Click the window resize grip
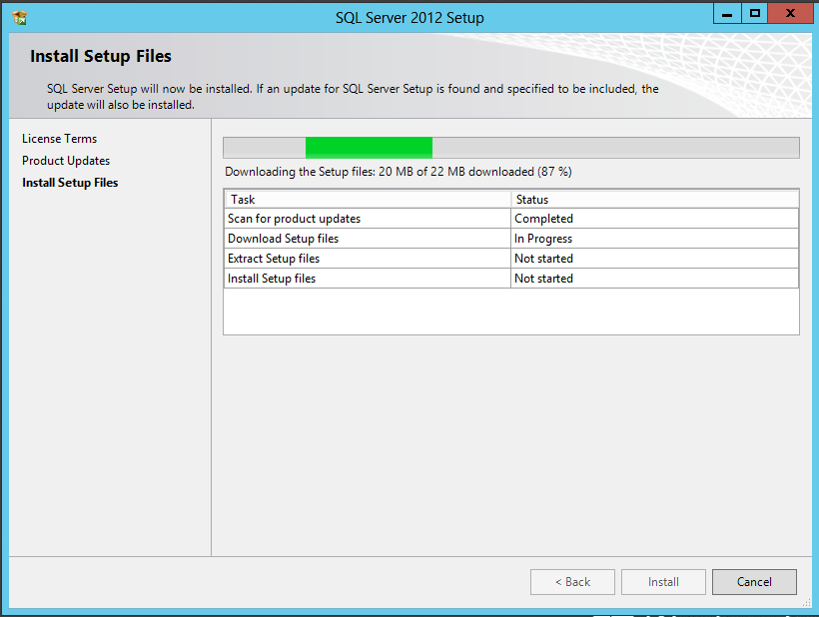 point(806,602)
